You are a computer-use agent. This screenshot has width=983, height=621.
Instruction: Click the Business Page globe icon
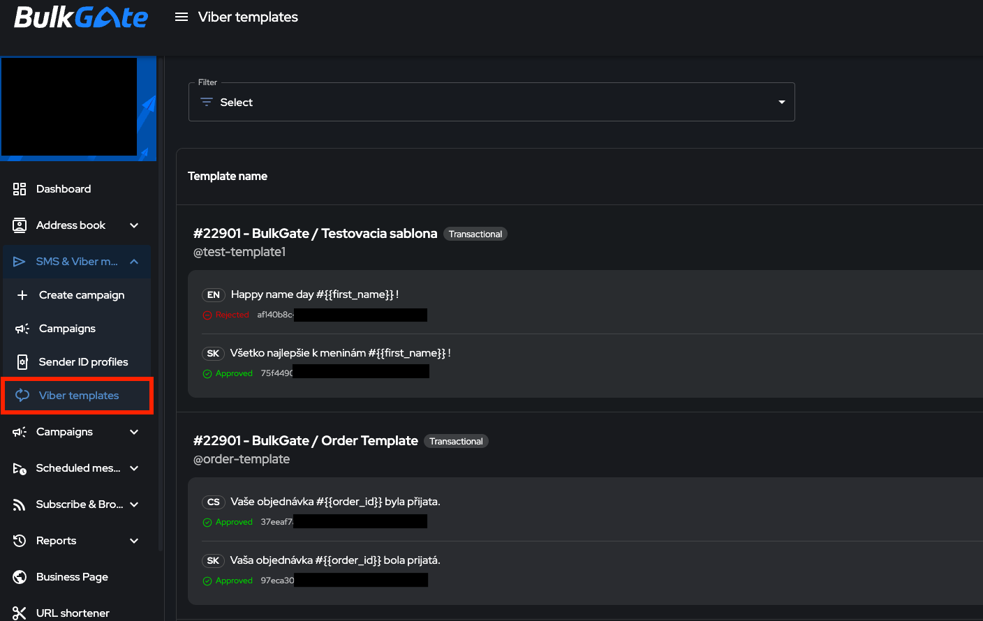coord(20,577)
